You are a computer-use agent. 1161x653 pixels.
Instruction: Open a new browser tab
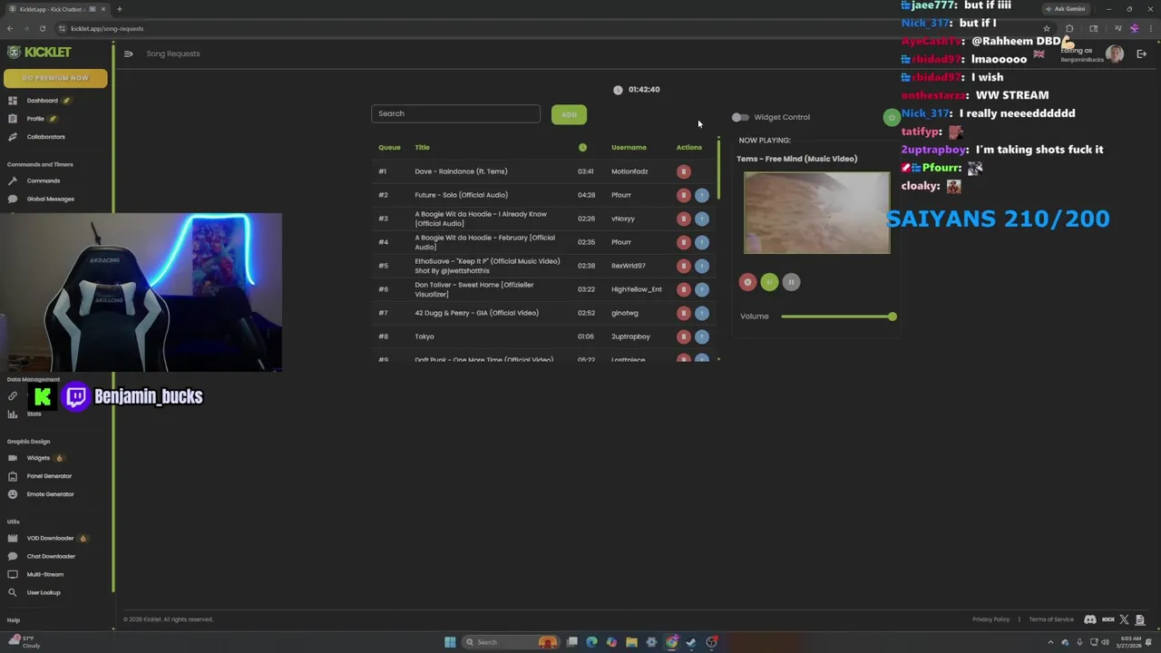point(119,9)
